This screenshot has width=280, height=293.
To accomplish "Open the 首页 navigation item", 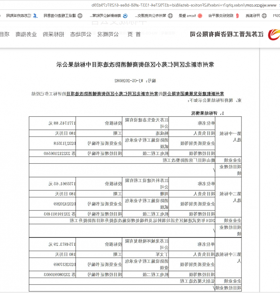I will (x=134, y=34).
